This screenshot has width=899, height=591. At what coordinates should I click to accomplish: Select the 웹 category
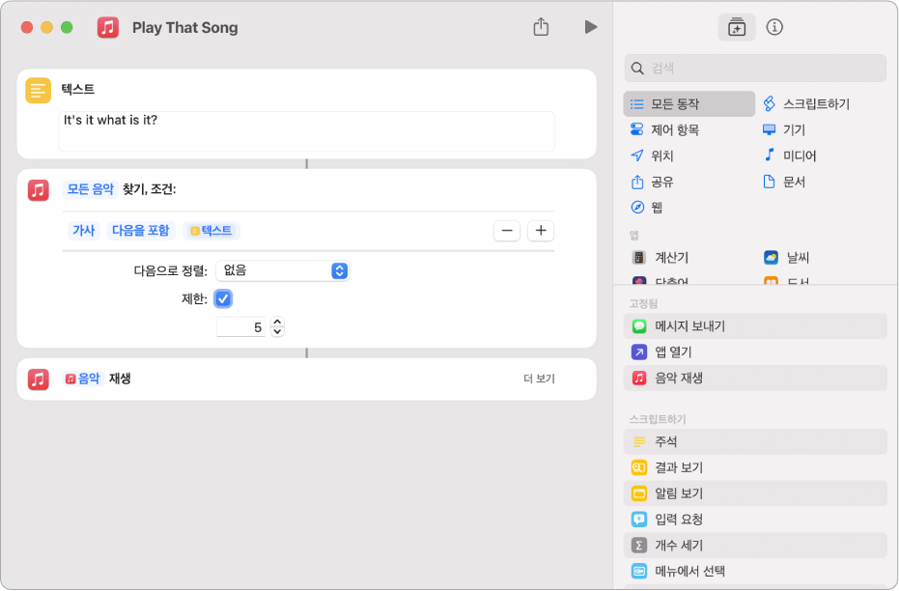pos(647,207)
